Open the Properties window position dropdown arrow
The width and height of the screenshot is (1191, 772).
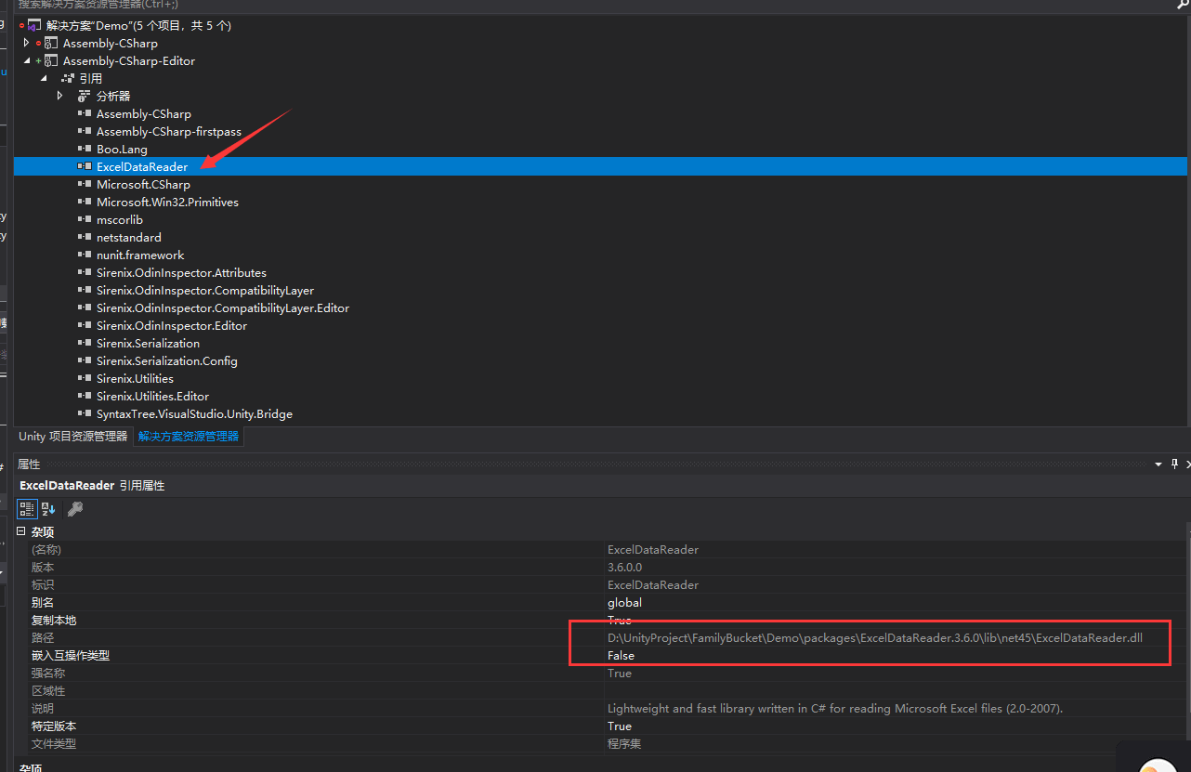(x=1158, y=464)
